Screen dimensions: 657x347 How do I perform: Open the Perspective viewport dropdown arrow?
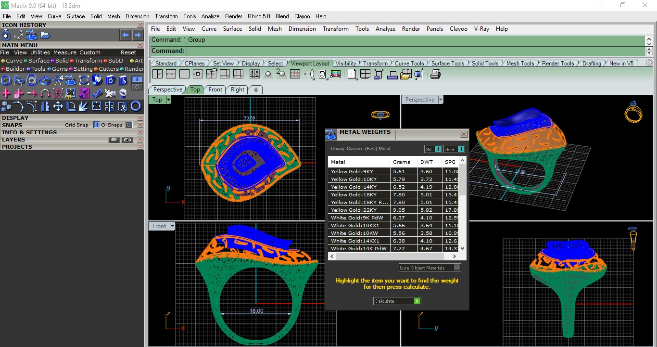coord(440,100)
